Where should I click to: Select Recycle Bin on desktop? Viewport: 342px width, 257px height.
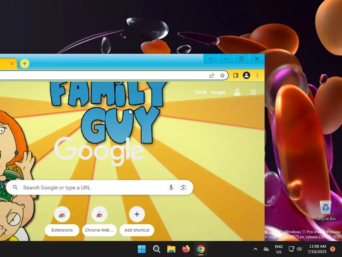point(325,210)
